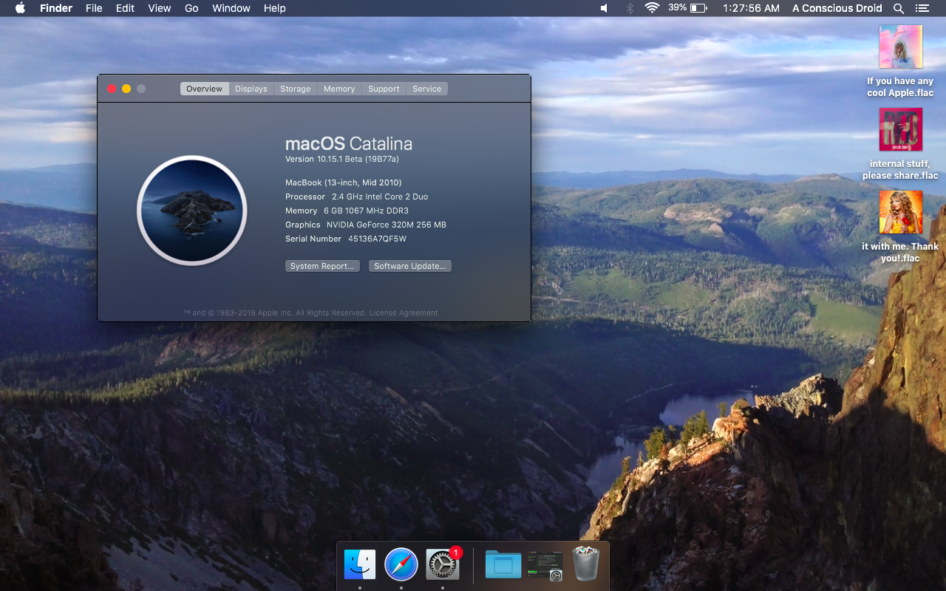Click the System Report button
Viewport: 946px width, 591px height.
coord(322,266)
